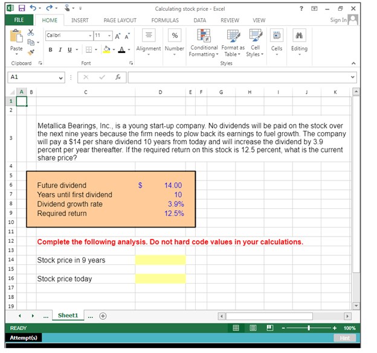Click the Fill Color bucket icon

click(x=107, y=49)
